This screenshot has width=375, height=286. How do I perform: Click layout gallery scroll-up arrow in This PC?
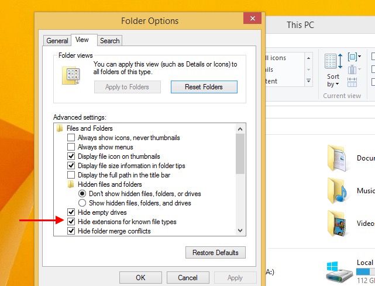click(x=309, y=58)
